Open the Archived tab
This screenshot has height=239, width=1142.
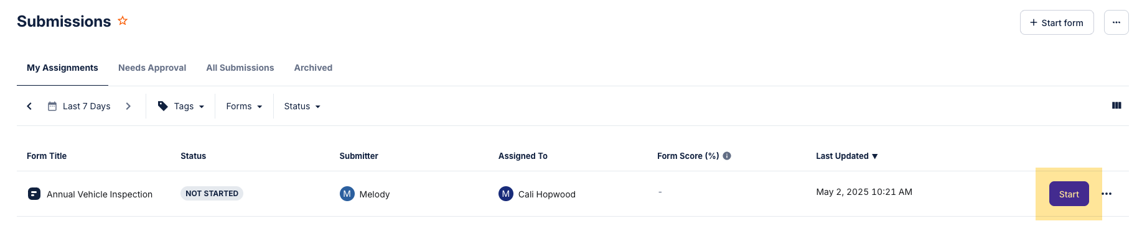click(313, 68)
